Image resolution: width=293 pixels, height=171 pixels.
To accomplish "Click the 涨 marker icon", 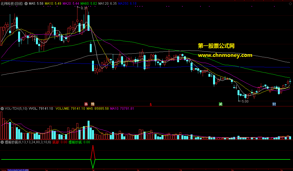I will click(x=86, y=104).
